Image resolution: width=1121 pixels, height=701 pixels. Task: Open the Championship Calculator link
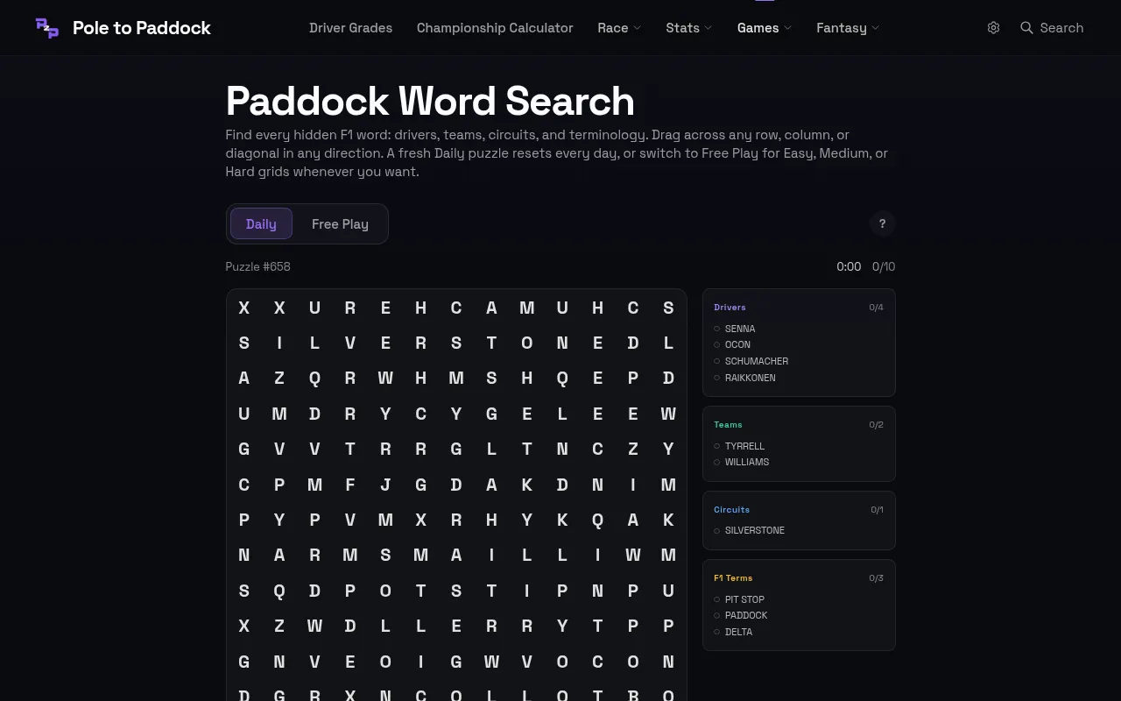495,28
